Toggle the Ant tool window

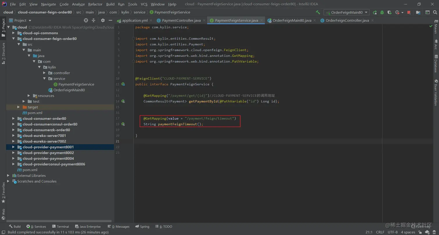(x=436, y=45)
